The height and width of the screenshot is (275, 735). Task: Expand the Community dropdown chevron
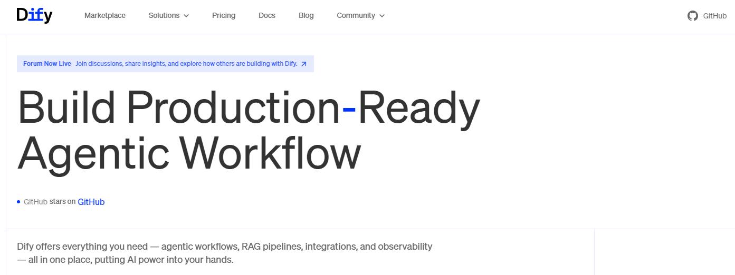pos(382,16)
